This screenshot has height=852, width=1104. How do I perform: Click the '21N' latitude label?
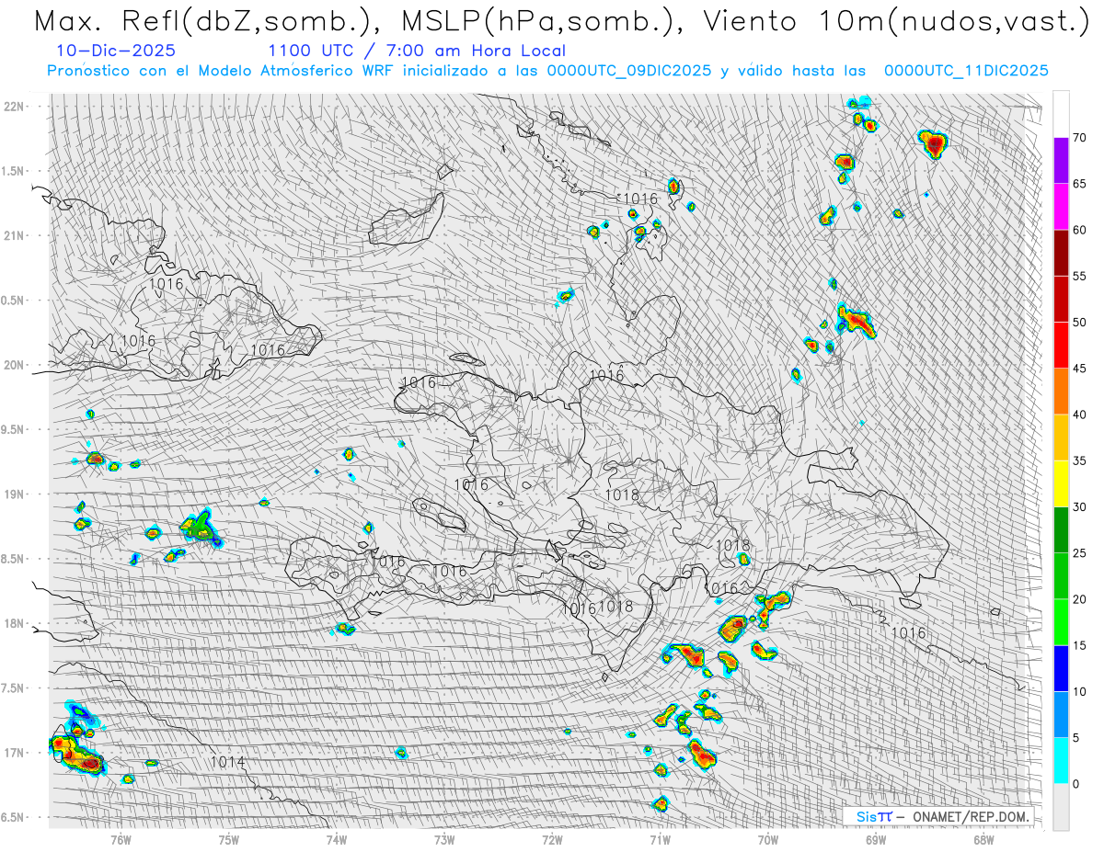click(x=14, y=235)
